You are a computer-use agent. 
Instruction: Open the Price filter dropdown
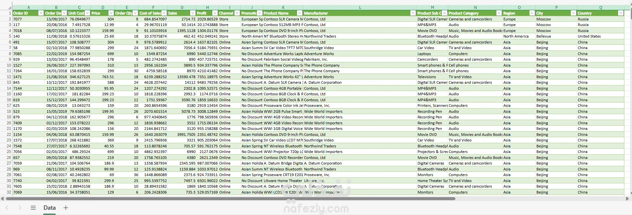[111, 13]
